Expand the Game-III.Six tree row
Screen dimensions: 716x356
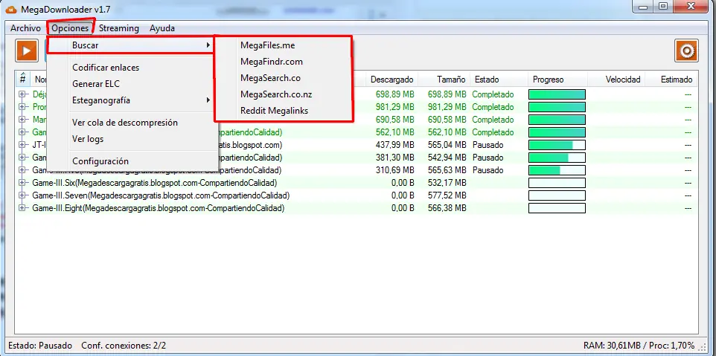[22, 183]
